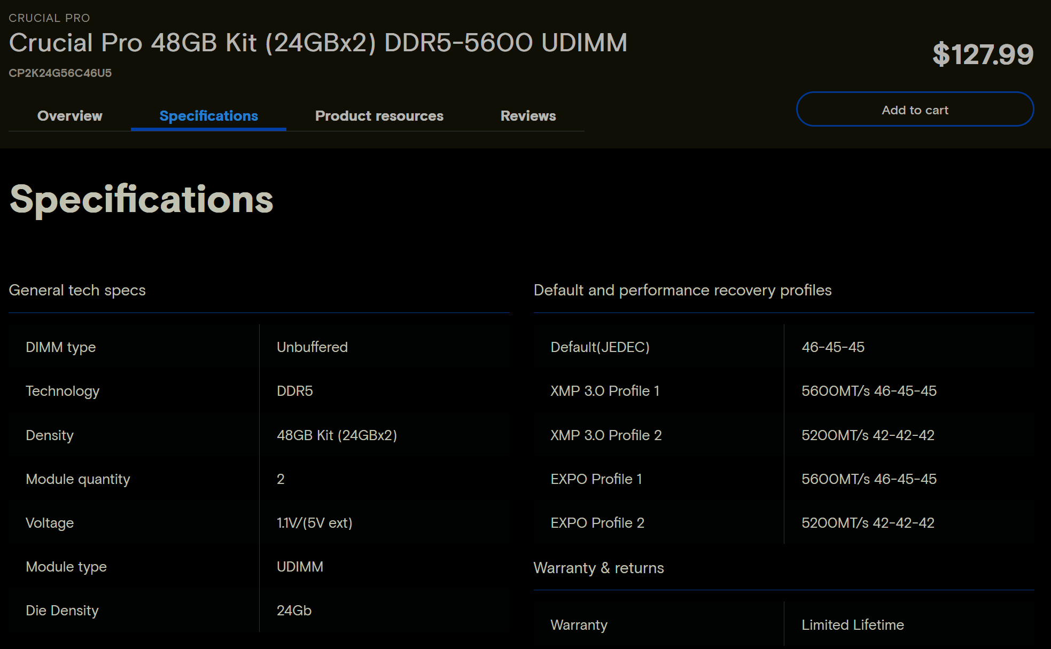Image resolution: width=1051 pixels, height=649 pixels.
Task: Click the Density row label
Action: click(50, 435)
